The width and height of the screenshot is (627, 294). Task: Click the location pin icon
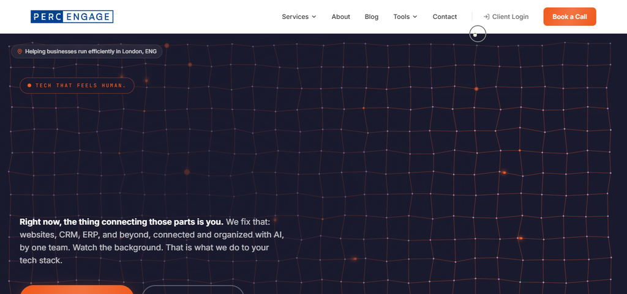19,51
